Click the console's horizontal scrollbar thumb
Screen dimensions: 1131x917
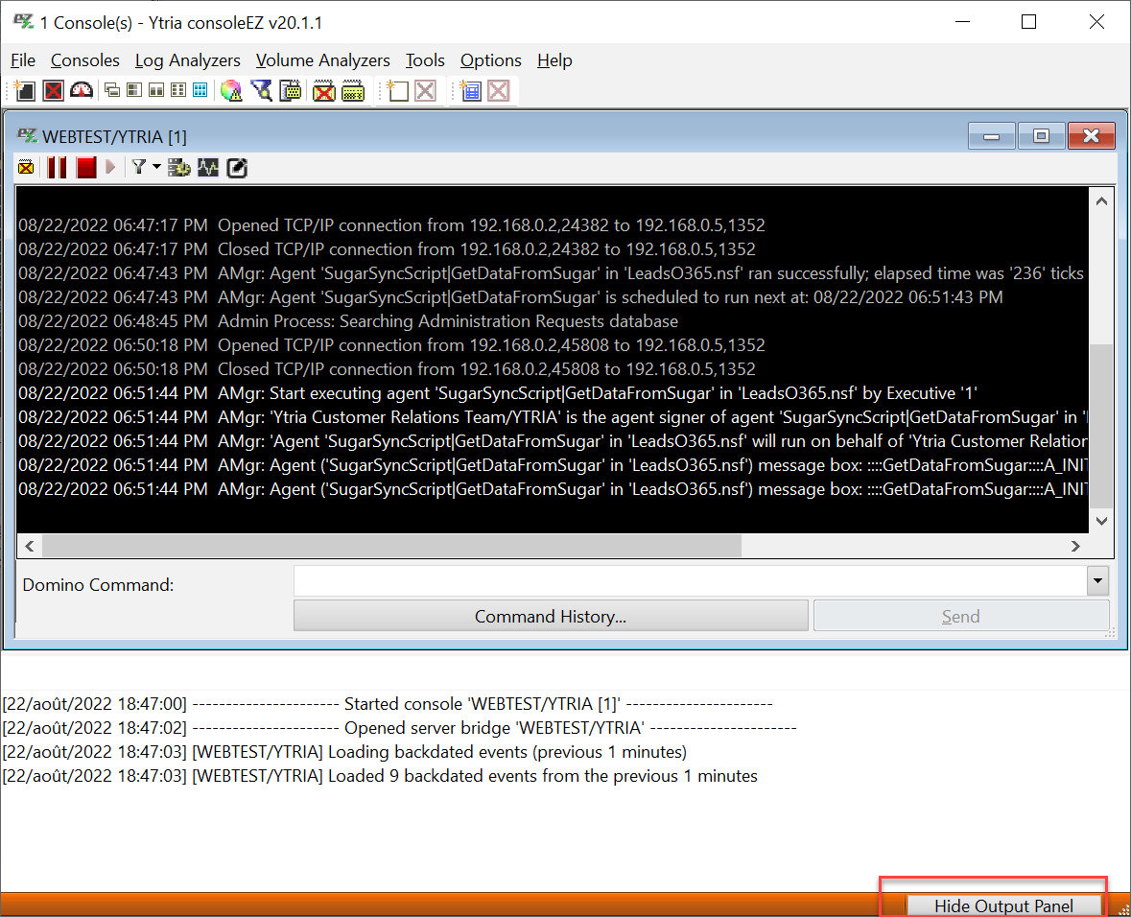pos(391,546)
